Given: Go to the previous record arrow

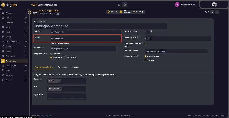Looking at the screenshot, I should (212, 12).
